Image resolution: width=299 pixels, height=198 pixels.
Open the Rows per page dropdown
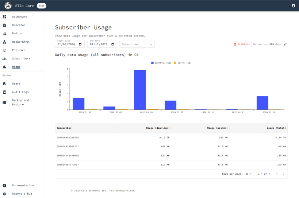248,174
